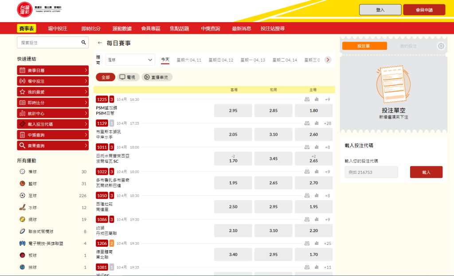Expand the 賽事日曆 quick link

[53, 71]
